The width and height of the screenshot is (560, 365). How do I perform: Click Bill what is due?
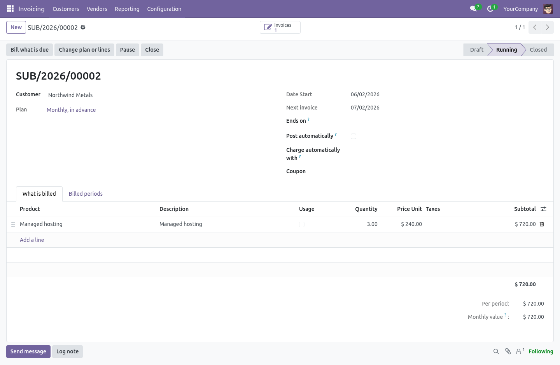coord(30,50)
